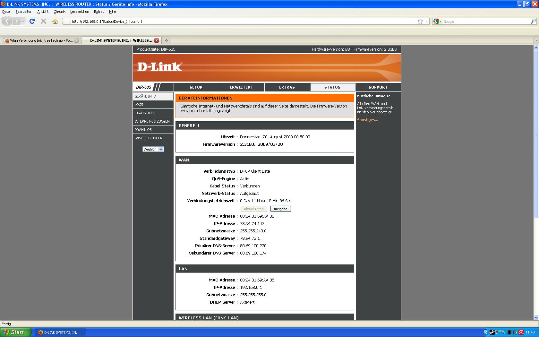The height and width of the screenshot is (337, 539).
Task: Click the vertical scrollbar up arrow
Action: tap(536, 48)
